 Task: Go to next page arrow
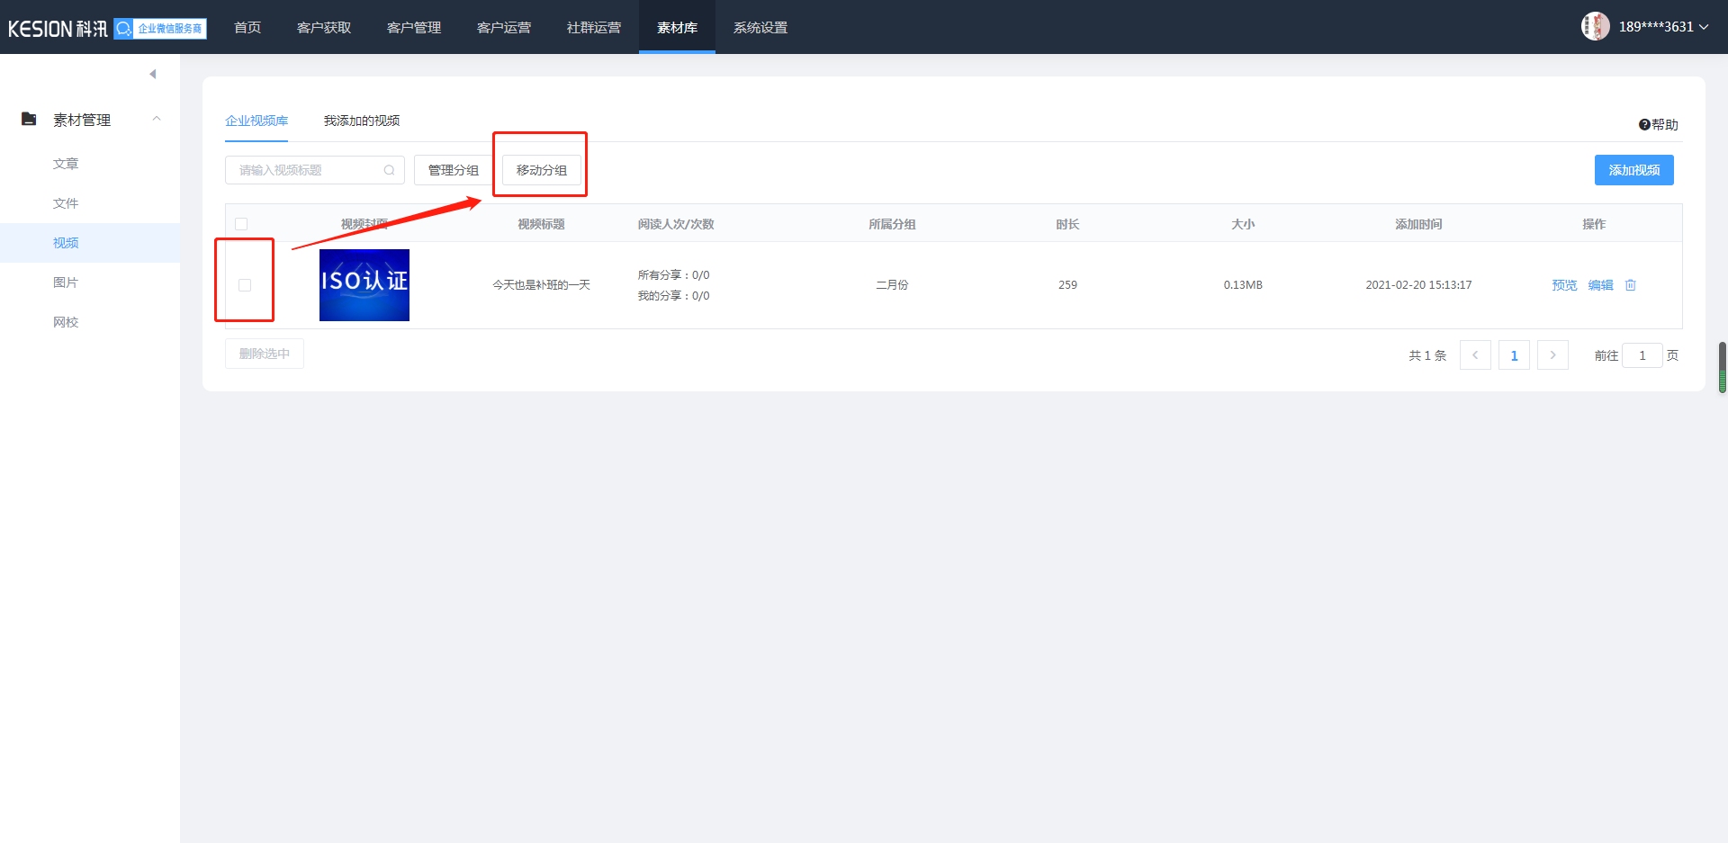(x=1552, y=355)
